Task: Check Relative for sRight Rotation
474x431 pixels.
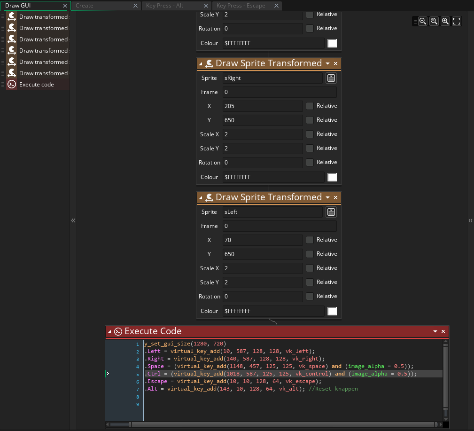Action: pyautogui.click(x=310, y=163)
